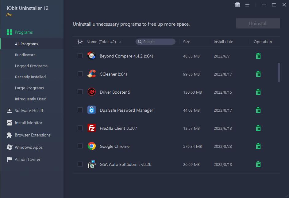Click the filter settings icon beside Name
The image size is (289, 198).
click(x=80, y=42)
